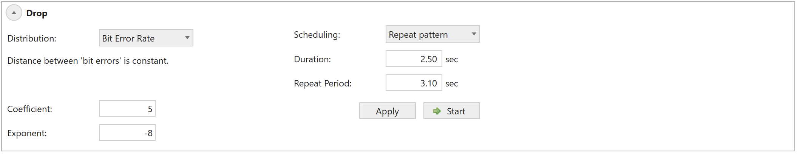Click the Apply button

pos(387,111)
